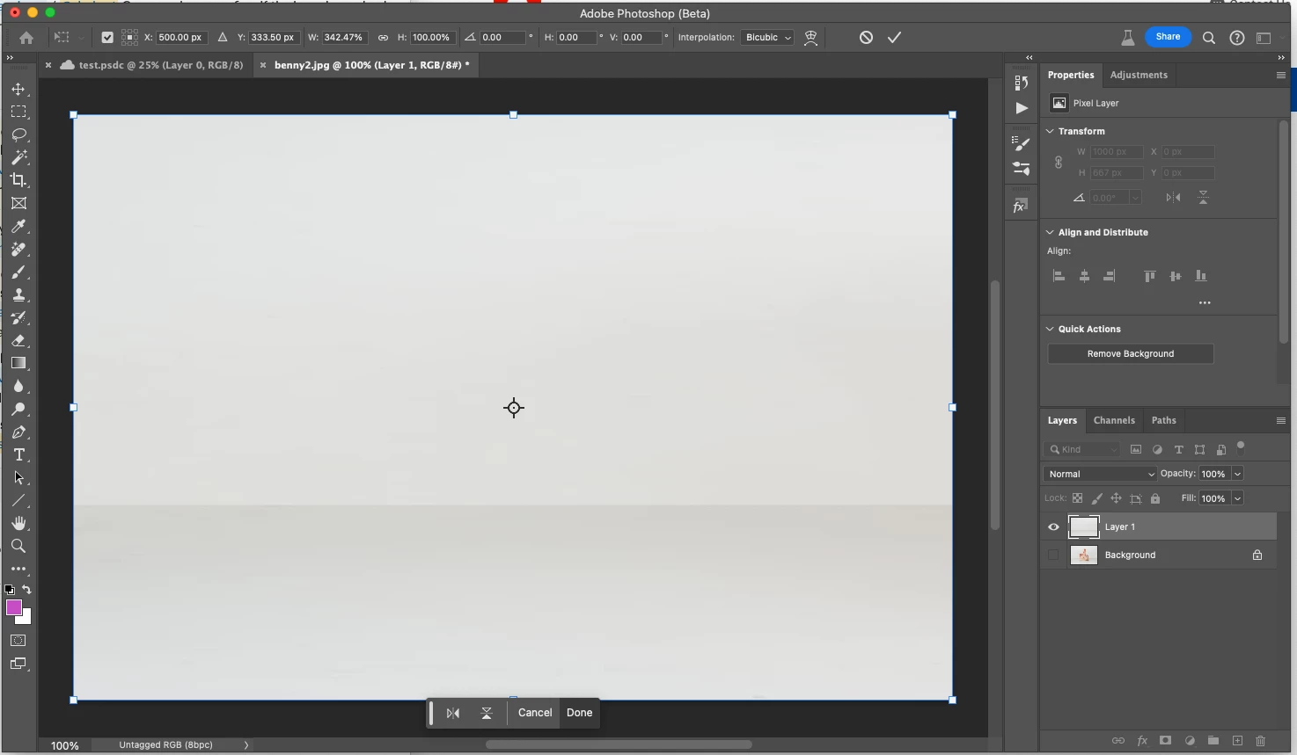Select the History Brush tool

point(18,318)
